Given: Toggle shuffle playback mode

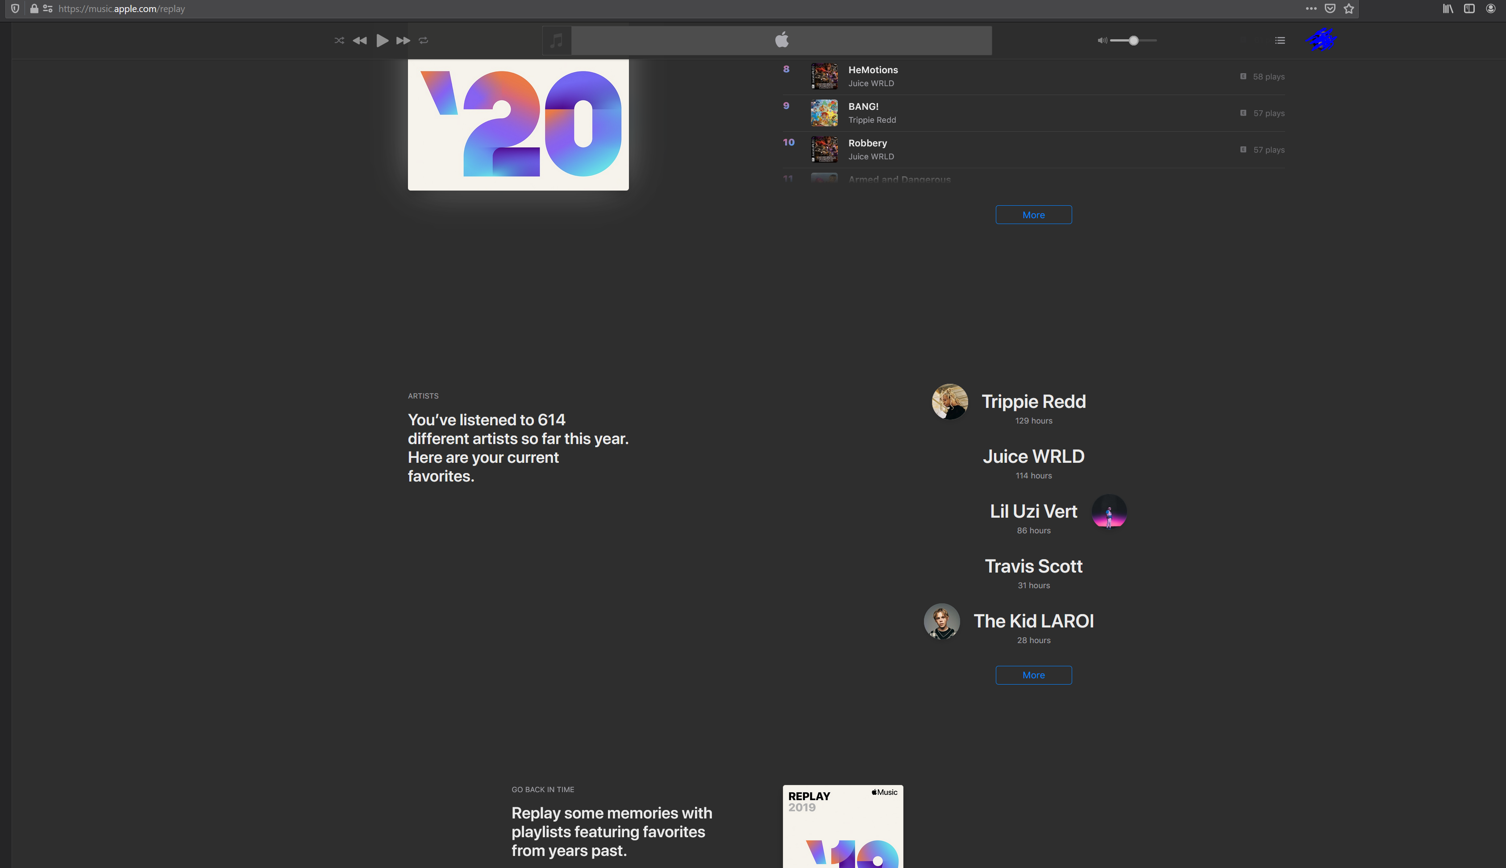Looking at the screenshot, I should coord(339,41).
